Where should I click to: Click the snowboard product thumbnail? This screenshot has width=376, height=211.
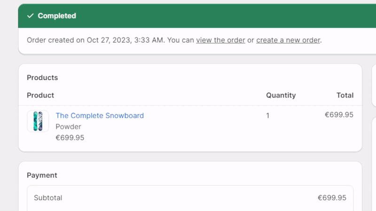[x=38, y=121]
